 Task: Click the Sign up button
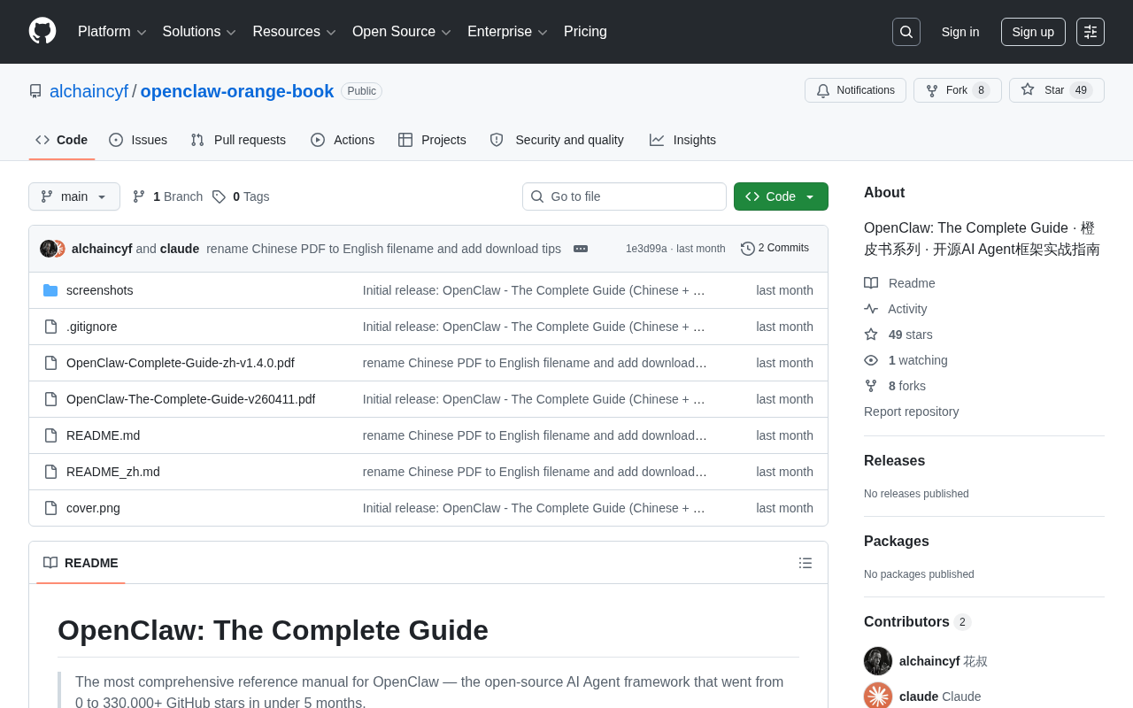pos(1033,32)
